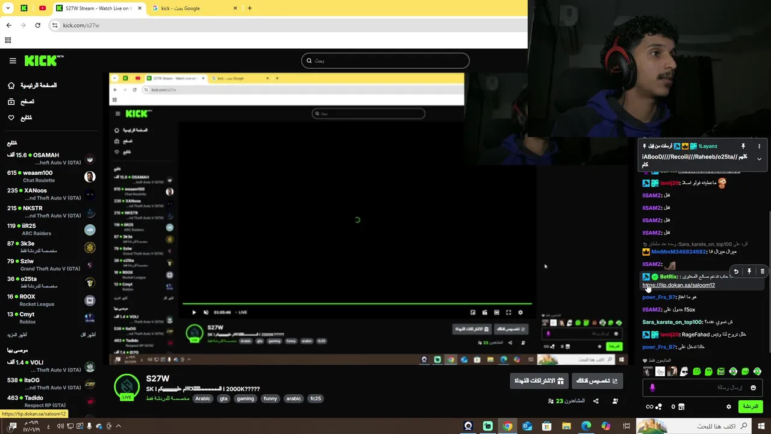Open itsOG recommended channel

click(51, 384)
